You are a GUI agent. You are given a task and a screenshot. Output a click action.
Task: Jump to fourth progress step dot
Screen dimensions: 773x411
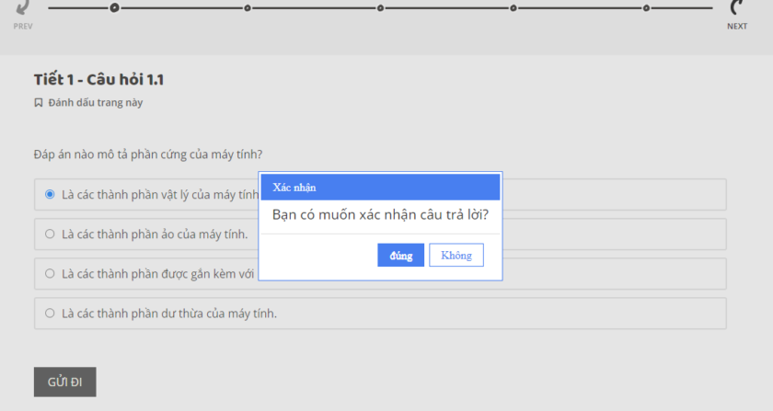click(513, 8)
